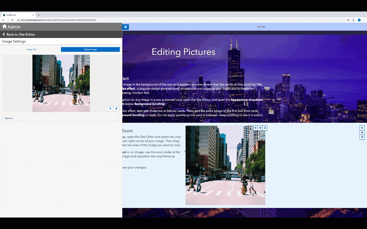Click the Admin heading link
The height and width of the screenshot is (229, 367).
tap(14, 27)
